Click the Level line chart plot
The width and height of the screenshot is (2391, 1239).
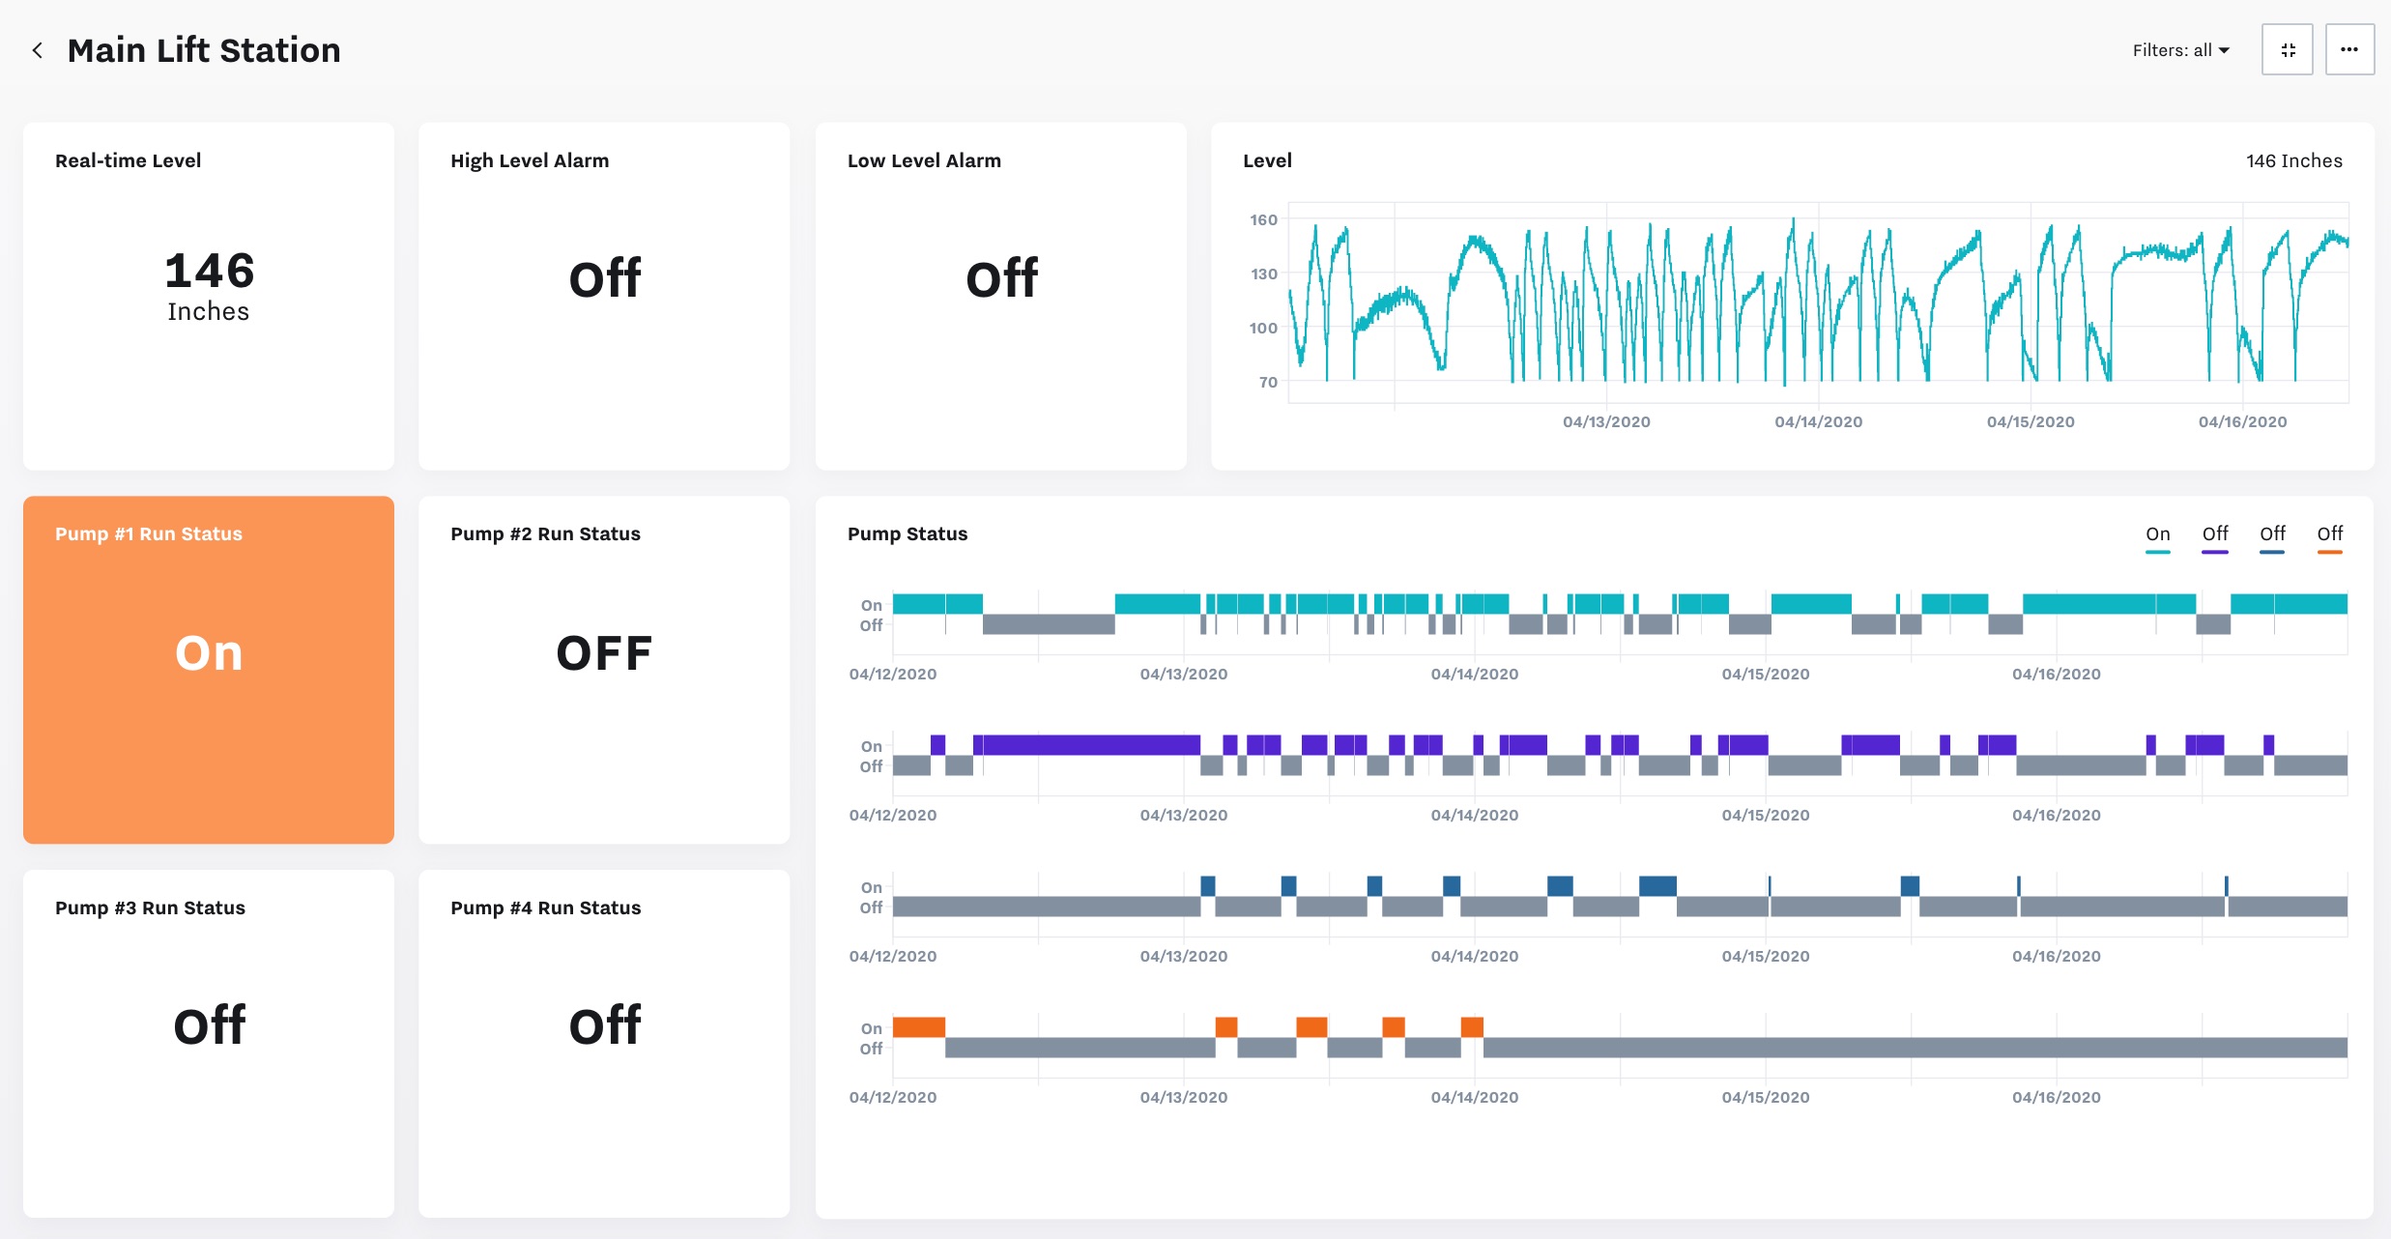pos(1818,302)
